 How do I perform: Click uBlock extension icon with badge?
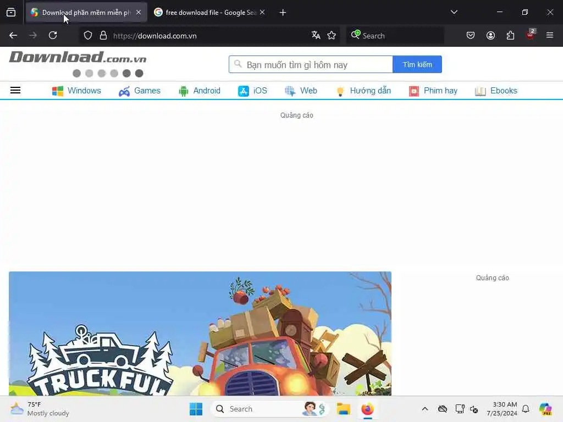coord(531,35)
